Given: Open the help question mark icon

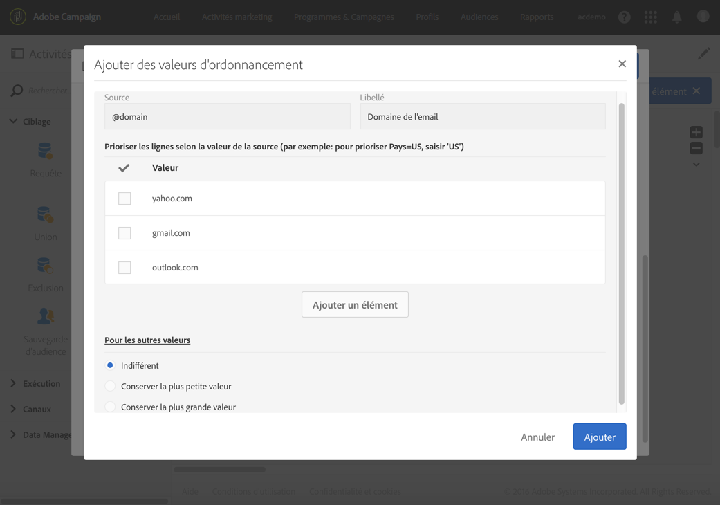Looking at the screenshot, I should [624, 17].
